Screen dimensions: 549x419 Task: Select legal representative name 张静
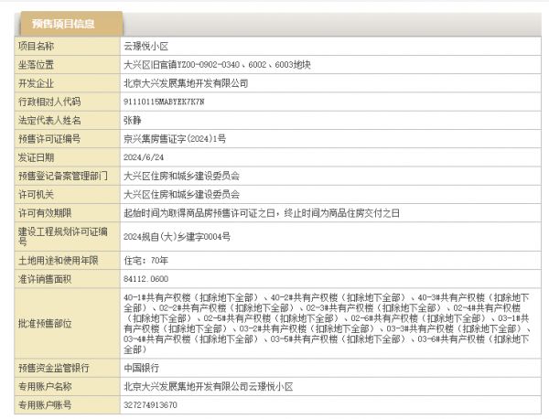click(133, 120)
